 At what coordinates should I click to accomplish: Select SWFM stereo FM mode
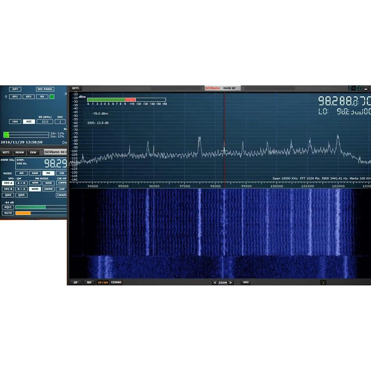pos(48,189)
